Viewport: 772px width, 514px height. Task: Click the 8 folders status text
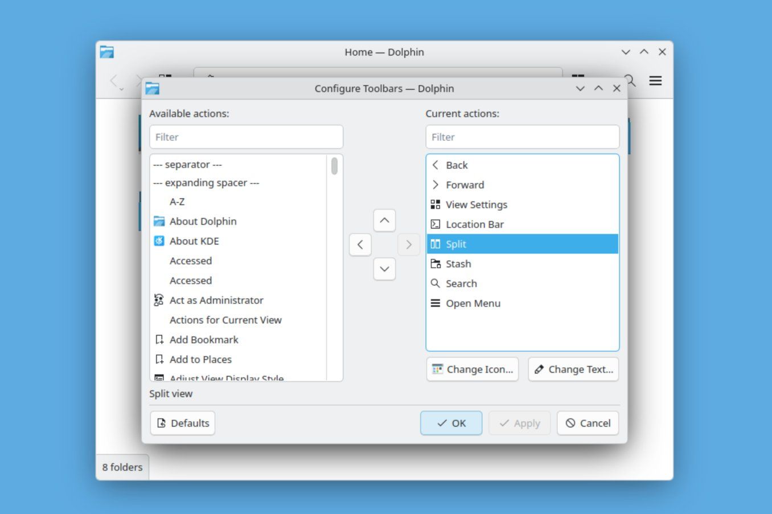coord(122,467)
